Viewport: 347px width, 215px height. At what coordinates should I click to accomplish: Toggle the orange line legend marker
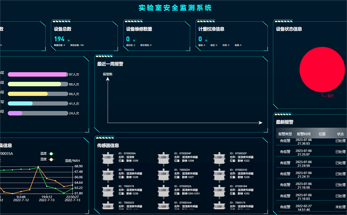tap(51, 159)
